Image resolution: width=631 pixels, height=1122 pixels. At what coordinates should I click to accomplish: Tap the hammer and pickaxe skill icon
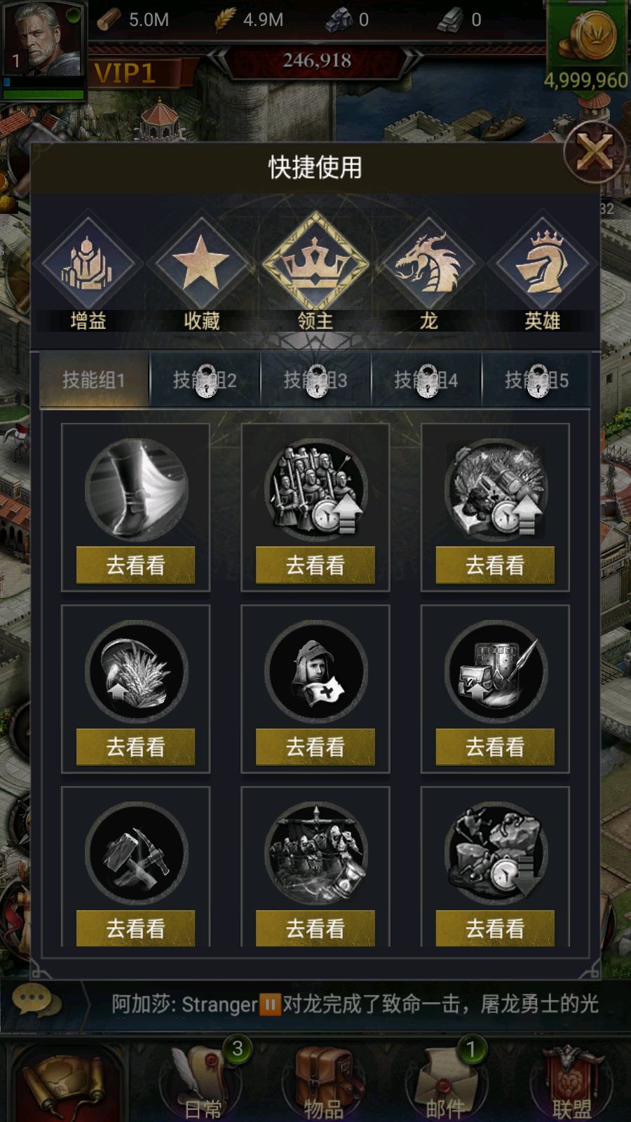click(136, 853)
